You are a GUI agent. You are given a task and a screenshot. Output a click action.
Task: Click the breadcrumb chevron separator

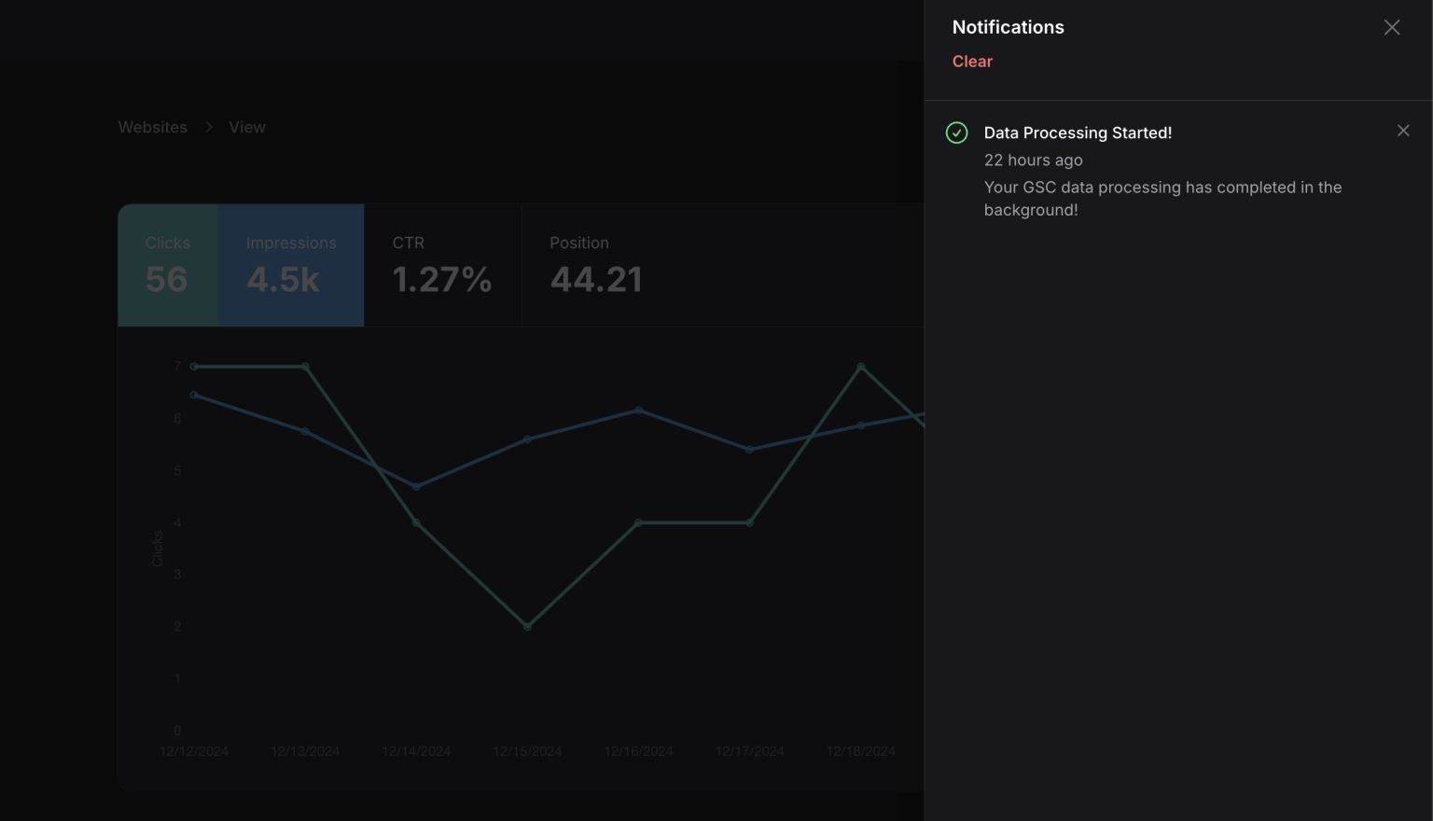209,127
